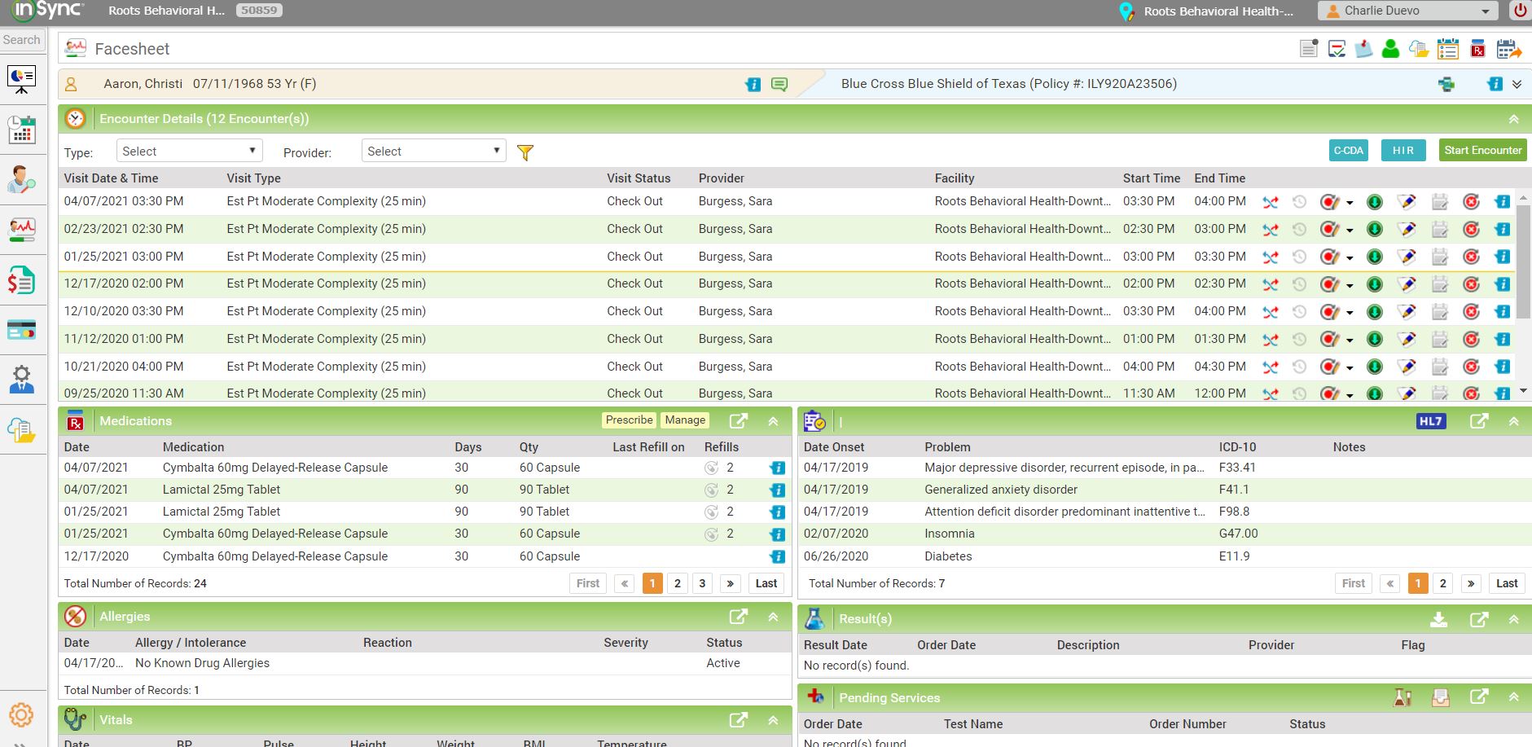The height and width of the screenshot is (747, 1532).
Task: Click the Prescribe button in Medications
Action: tap(629, 420)
